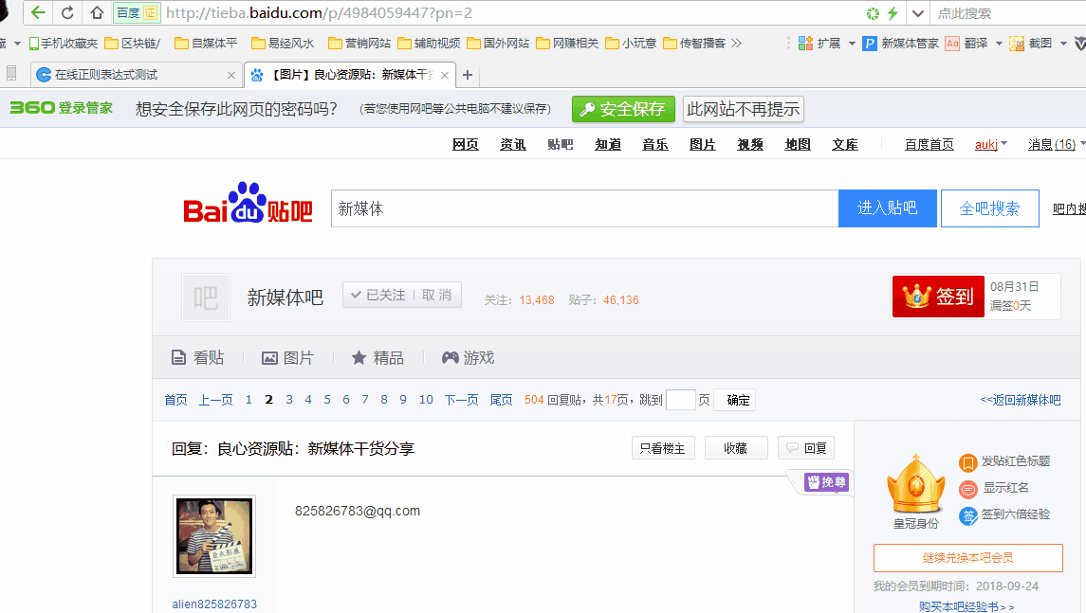Image resolution: width=1086 pixels, height=613 pixels.
Task: Click 继续兑换本吧会员 button
Action: [968, 558]
